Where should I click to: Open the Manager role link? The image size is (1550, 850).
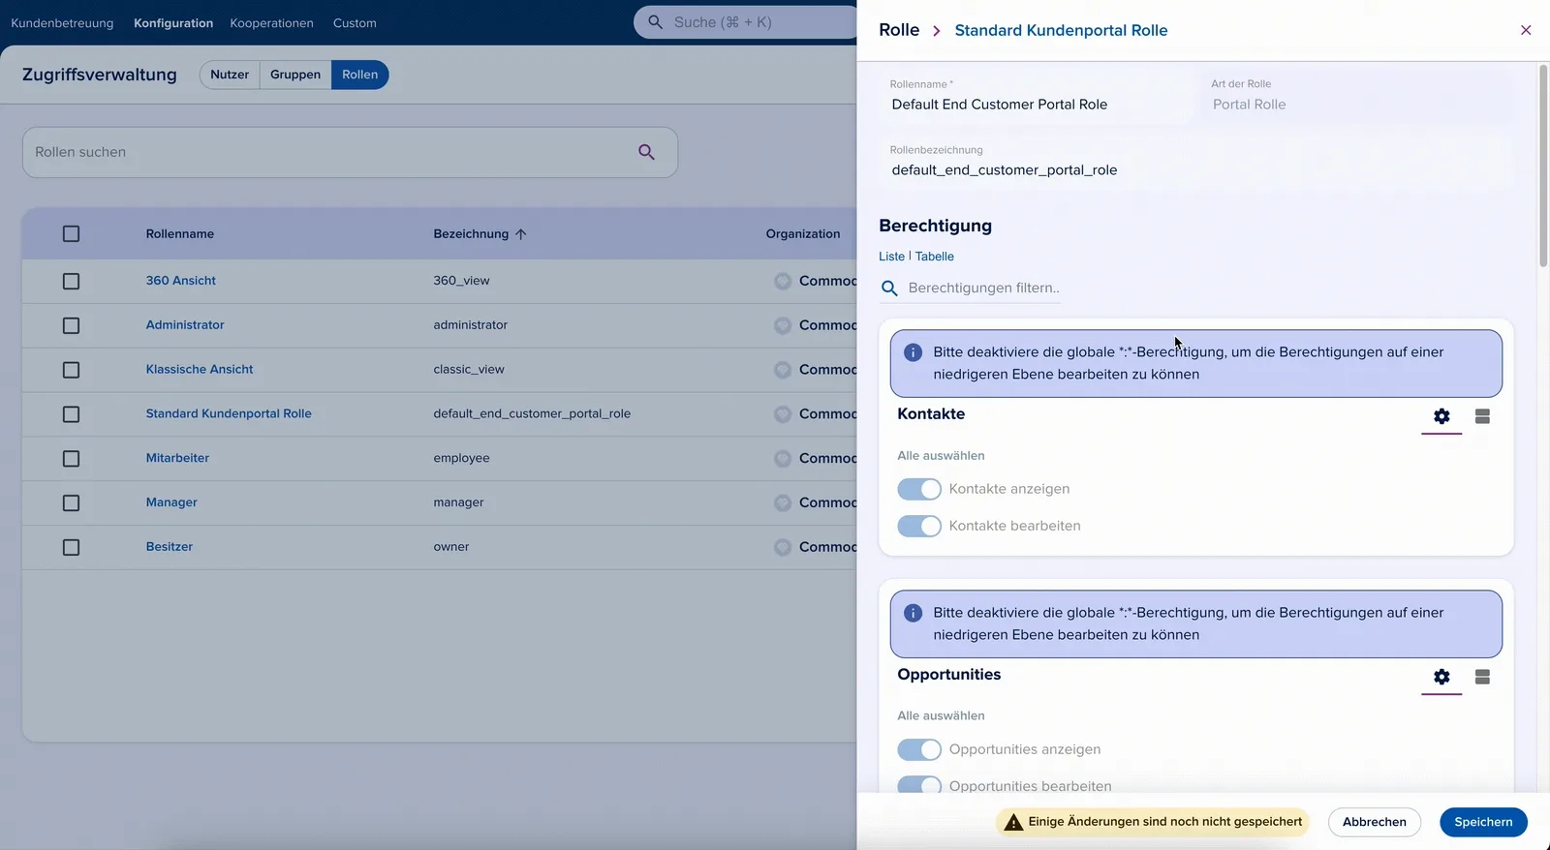tap(171, 502)
